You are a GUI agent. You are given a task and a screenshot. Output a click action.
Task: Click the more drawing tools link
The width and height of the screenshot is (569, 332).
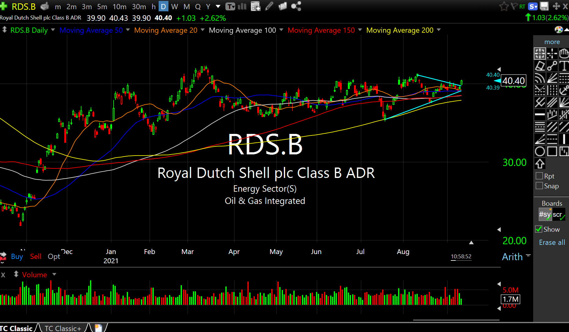pos(552,42)
